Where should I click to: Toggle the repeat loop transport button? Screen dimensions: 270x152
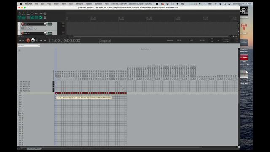coord(37,41)
